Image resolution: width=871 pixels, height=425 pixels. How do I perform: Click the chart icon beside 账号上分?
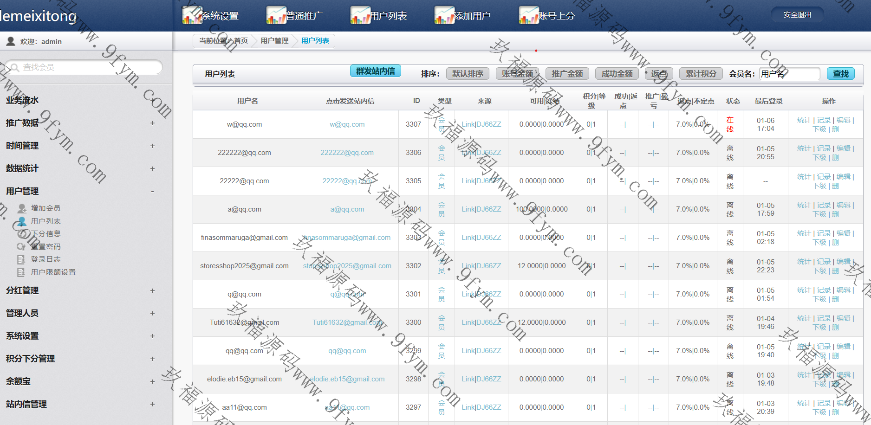(528, 15)
